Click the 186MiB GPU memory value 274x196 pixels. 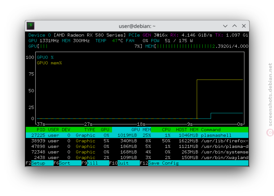point(129,146)
